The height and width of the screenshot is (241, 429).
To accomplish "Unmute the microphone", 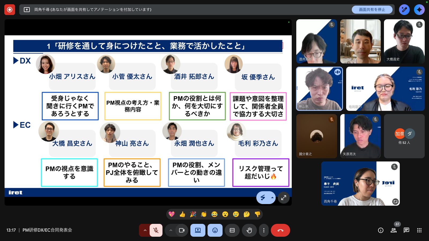I will [156, 230].
